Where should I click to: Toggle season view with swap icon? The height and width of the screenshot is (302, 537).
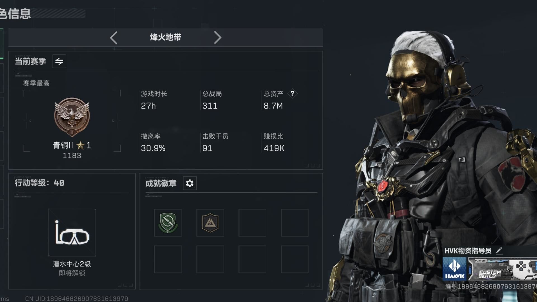coord(59,61)
